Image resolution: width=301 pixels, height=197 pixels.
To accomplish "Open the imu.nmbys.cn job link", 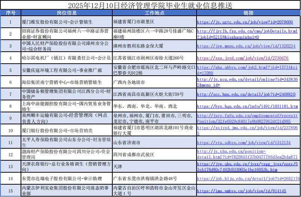I will 241,191.
